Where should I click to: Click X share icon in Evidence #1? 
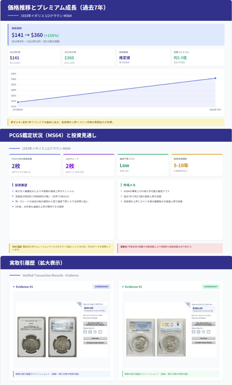90,332
